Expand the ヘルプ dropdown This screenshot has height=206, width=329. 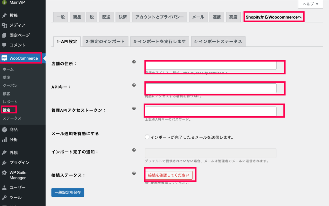click(x=311, y=4)
